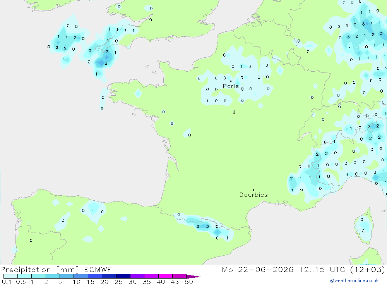The image size is (387, 284).
Task: Click the '25' legend scale label
Action: click(x=118, y=282)
